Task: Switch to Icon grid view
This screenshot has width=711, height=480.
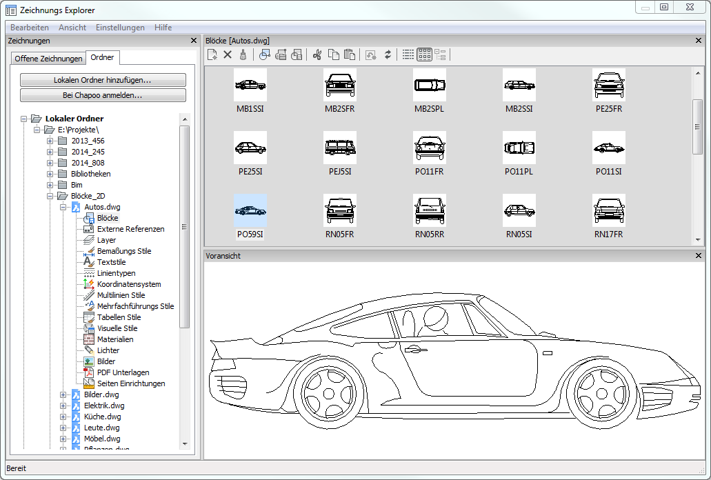Action: 425,54
